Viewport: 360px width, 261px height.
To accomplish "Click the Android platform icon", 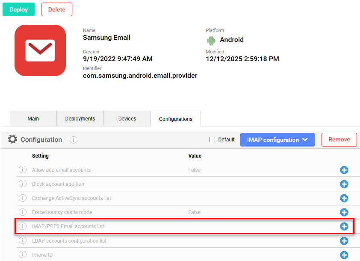I will tap(211, 40).
